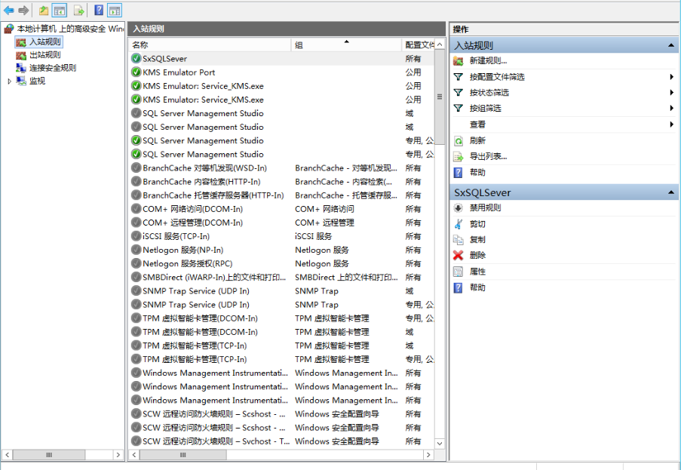
Task: Click the rules list scroll-right arrow
Action: [x=428, y=455]
